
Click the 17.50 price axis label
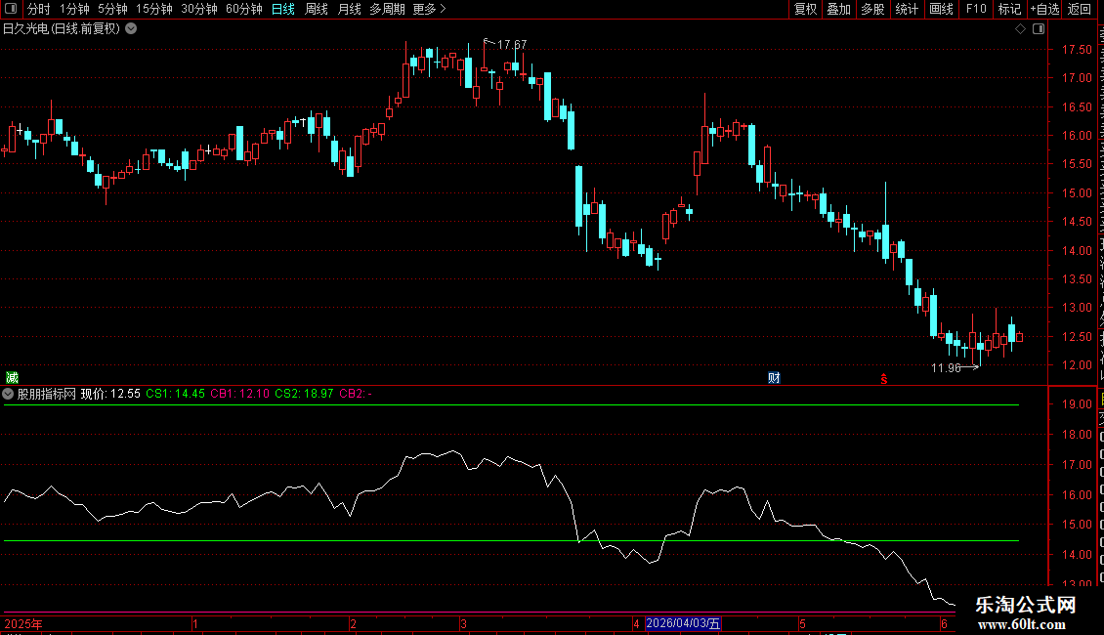point(1077,49)
